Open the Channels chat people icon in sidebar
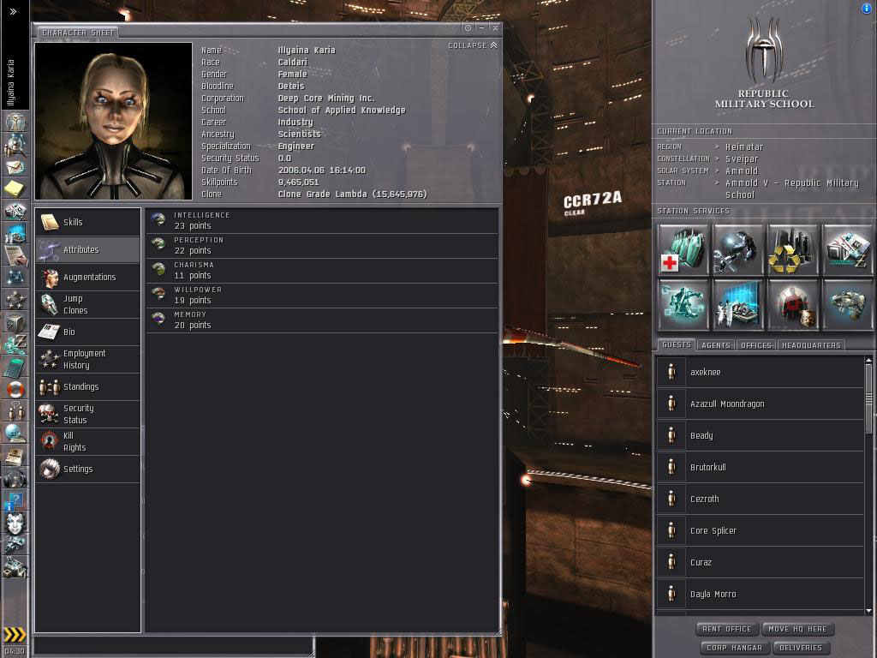The height and width of the screenshot is (658, 877). pyautogui.click(x=15, y=412)
